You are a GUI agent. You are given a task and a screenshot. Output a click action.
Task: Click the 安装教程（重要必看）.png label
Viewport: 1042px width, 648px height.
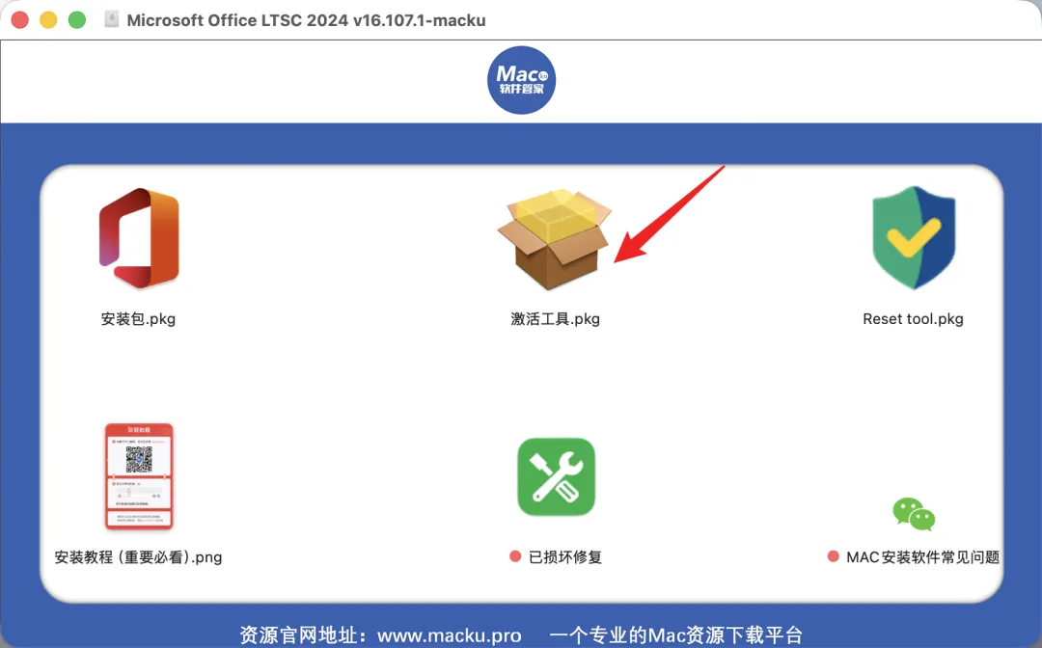point(138,557)
